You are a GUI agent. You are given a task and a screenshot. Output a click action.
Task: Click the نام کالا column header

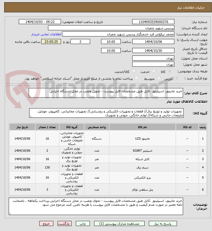(142, 127)
